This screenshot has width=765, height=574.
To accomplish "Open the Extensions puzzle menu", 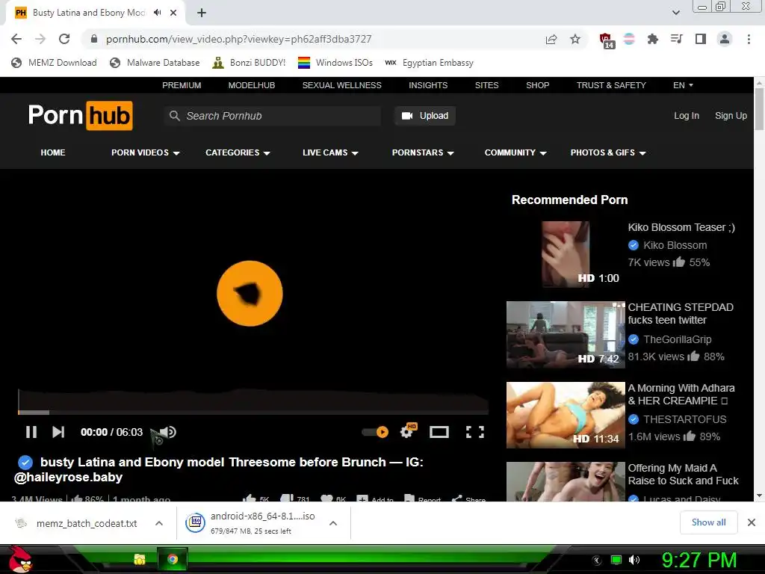I will tap(652, 39).
